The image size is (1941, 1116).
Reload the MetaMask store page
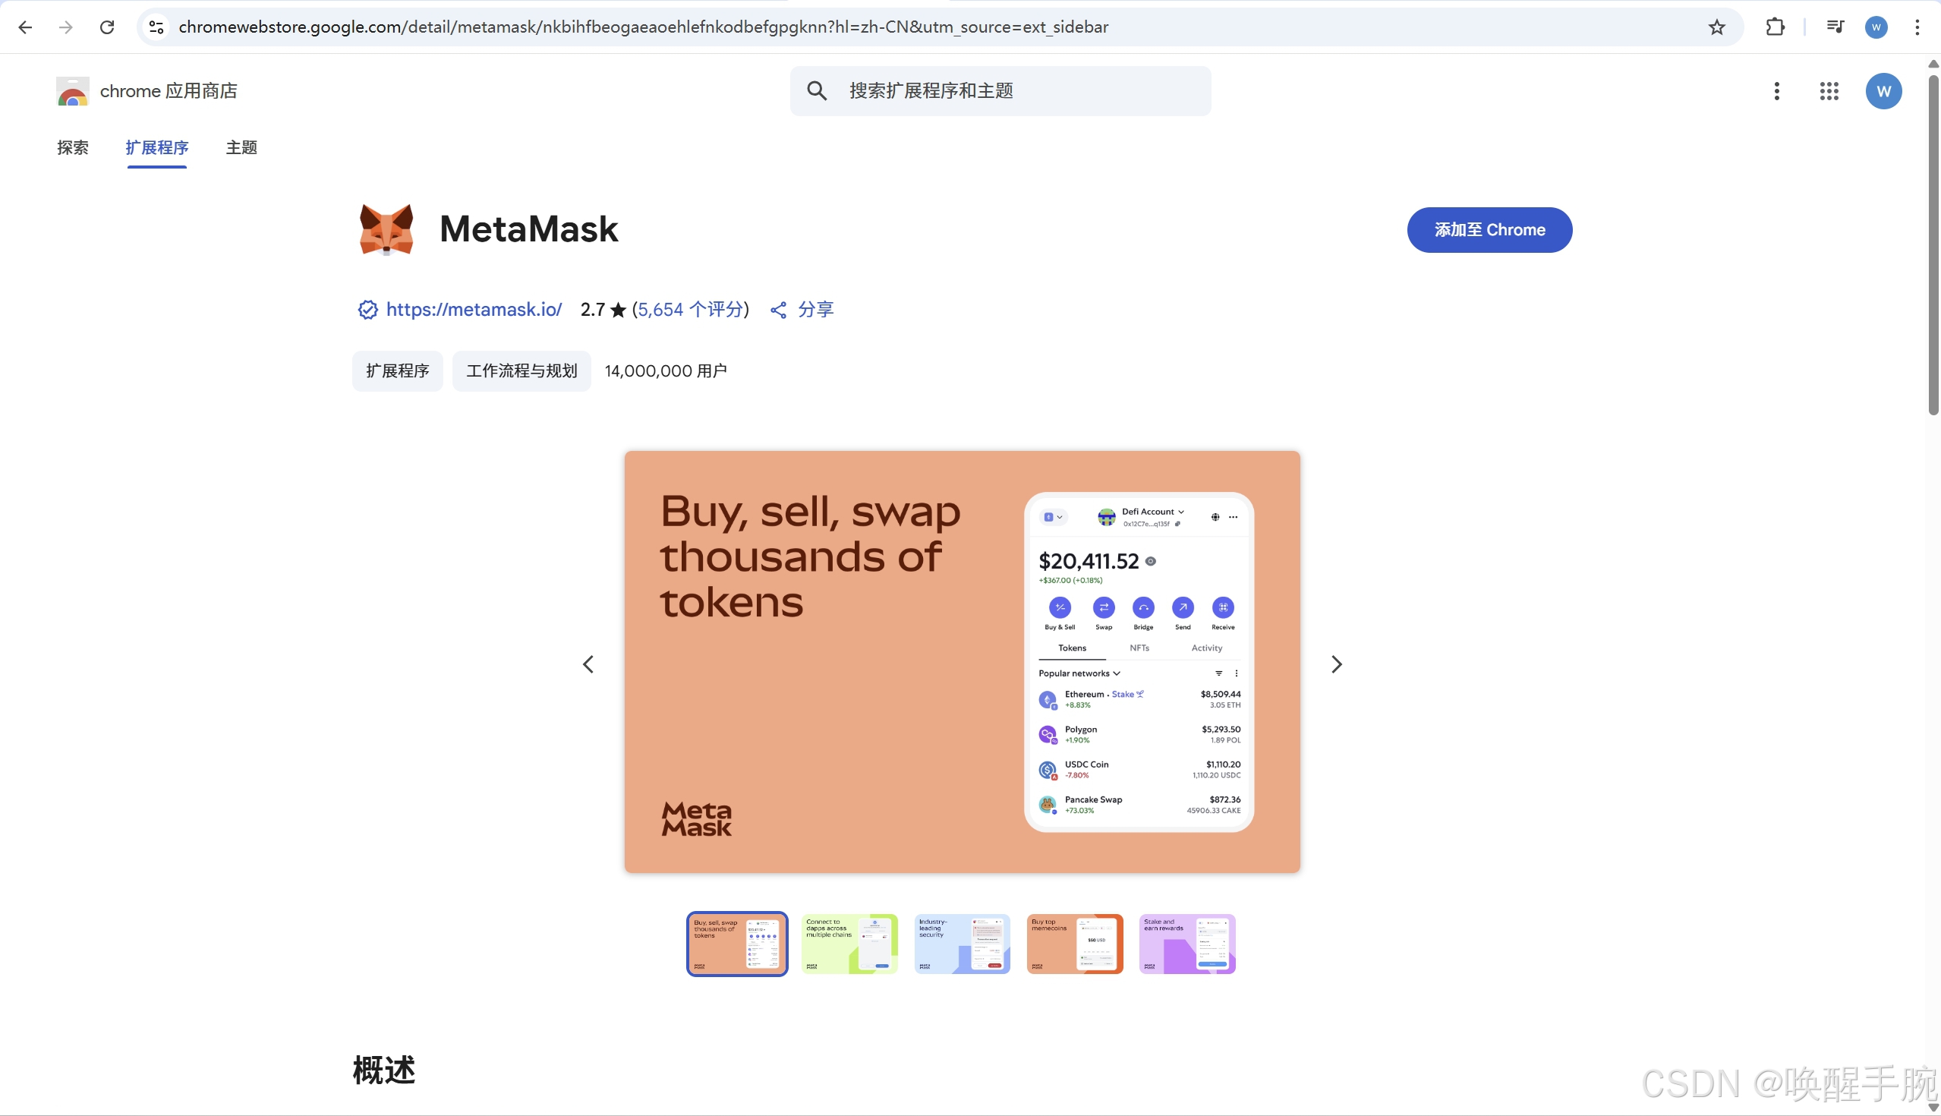coord(107,27)
